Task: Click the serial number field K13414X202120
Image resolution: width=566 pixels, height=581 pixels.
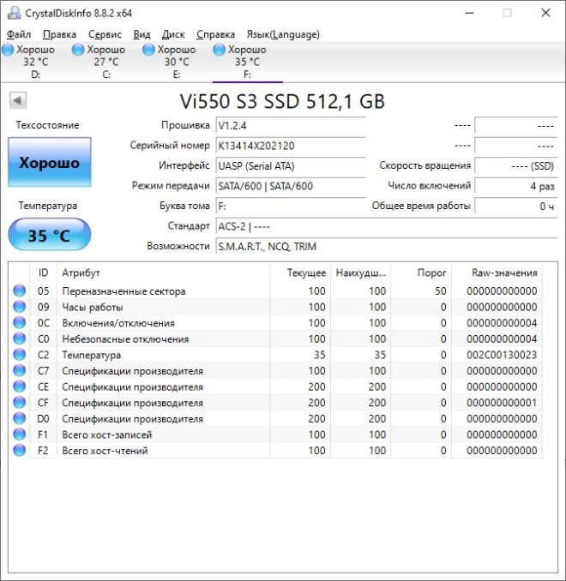Action: coord(291,146)
